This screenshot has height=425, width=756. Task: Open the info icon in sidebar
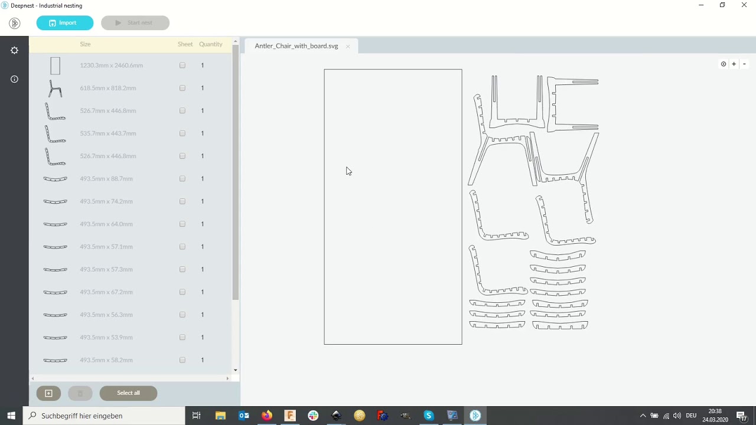pos(14,79)
